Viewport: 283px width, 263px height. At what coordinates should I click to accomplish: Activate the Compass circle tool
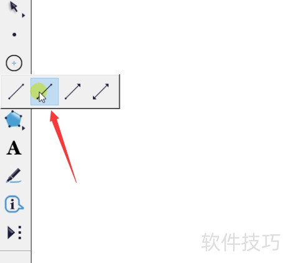click(x=14, y=63)
